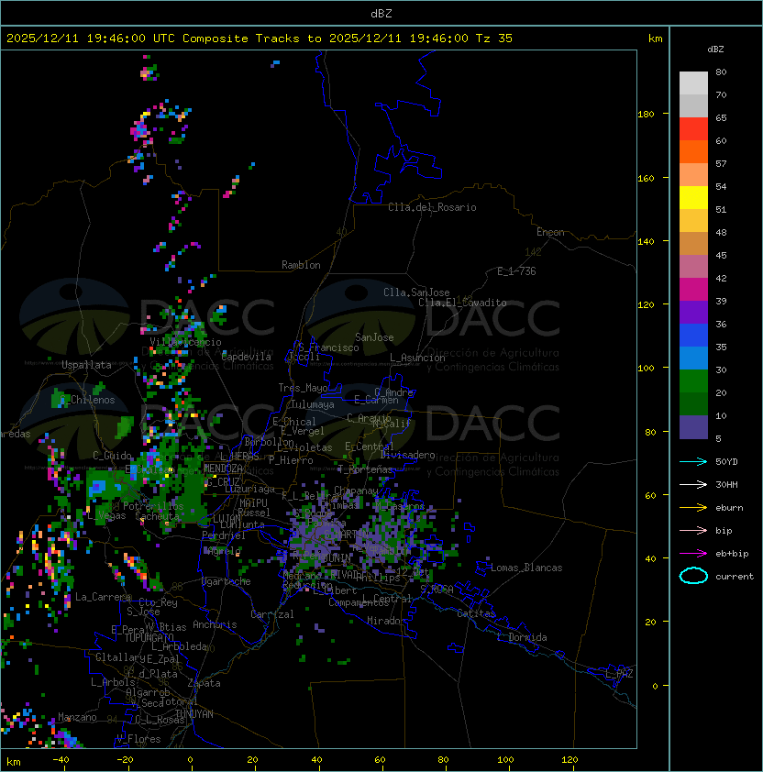
Task: Click the 'Encon' map label
Action: 550,232
